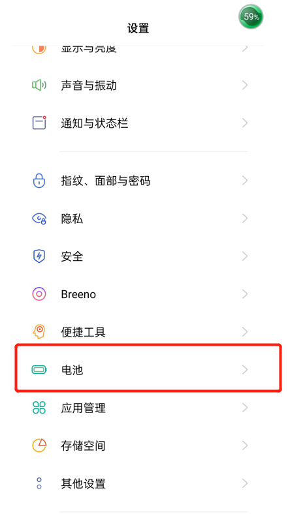Tap the padlock icon for 指纹、面部与密码
This screenshot has width=288, height=514.
point(39,180)
